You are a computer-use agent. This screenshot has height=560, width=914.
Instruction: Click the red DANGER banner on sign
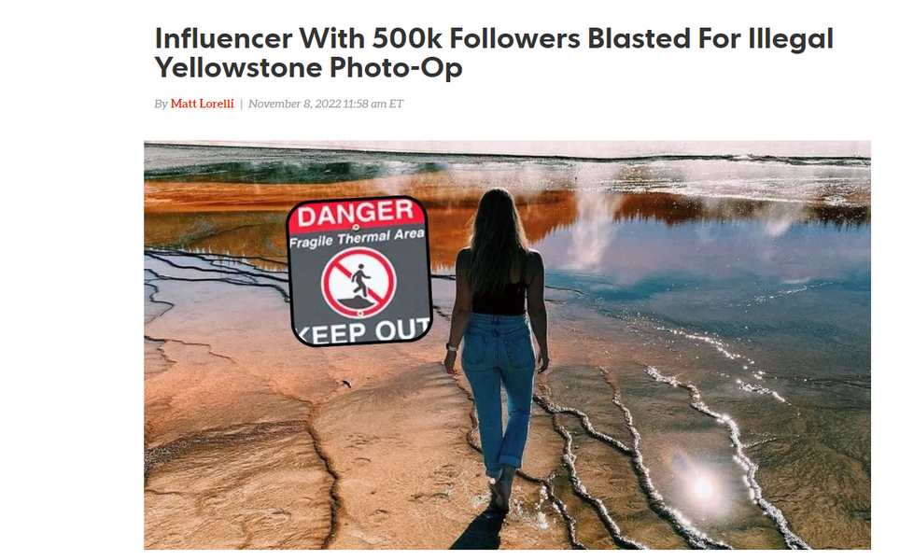356,214
